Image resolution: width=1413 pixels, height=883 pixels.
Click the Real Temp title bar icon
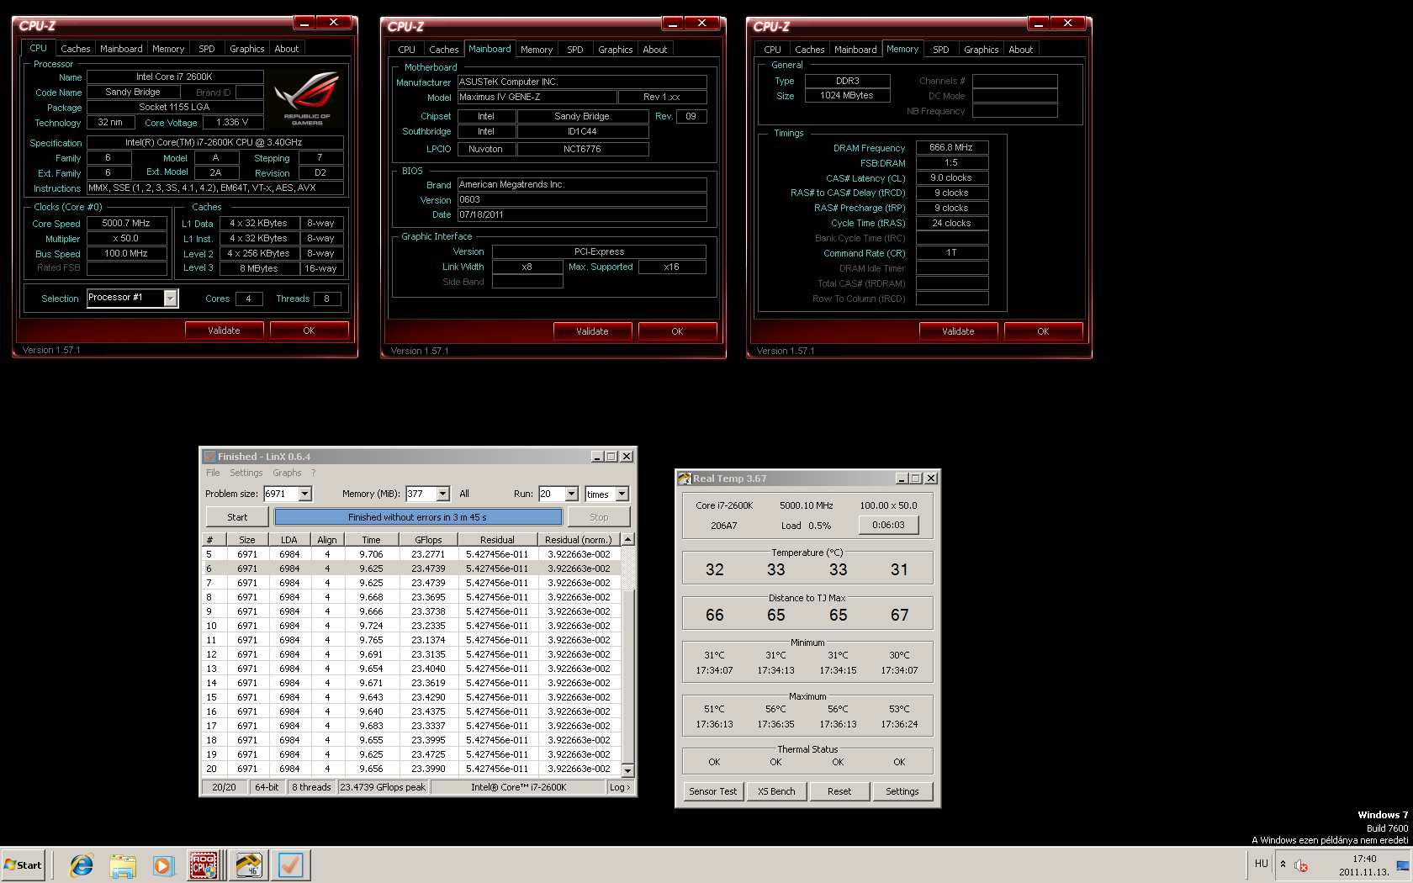tap(685, 479)
